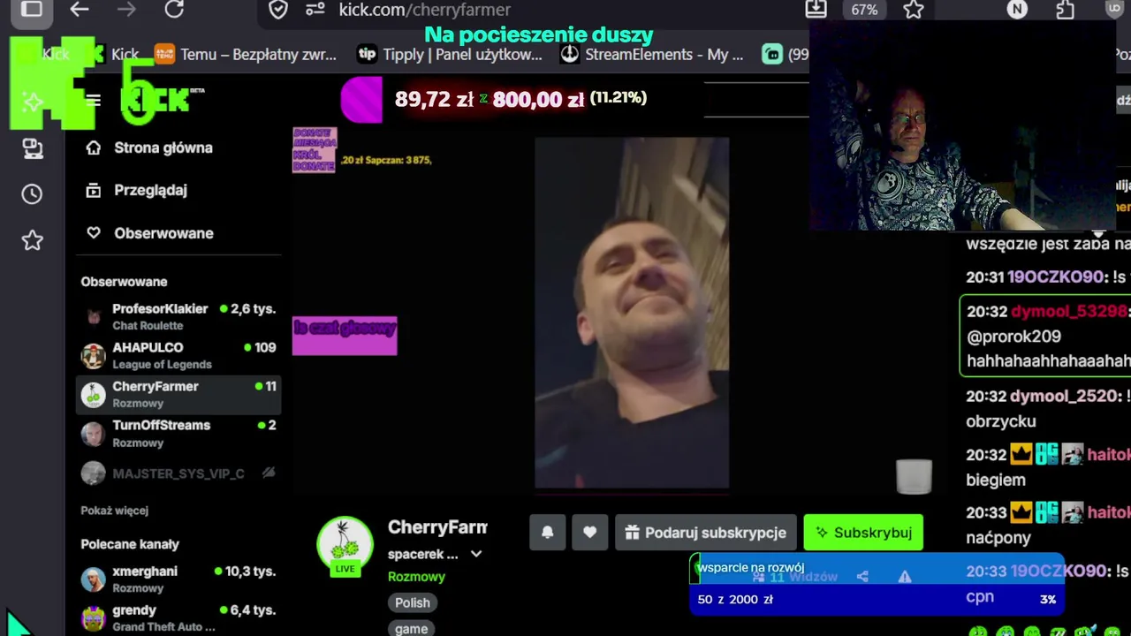Viewport: 1131px width, 636px height.
Task: Open the downloads tray icon
Action: click(816, 10)
